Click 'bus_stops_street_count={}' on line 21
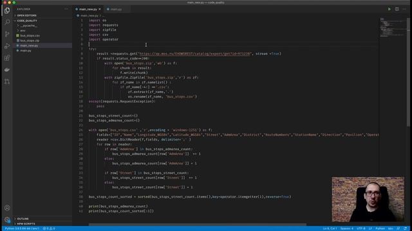The height and width of the screenshot is (231, 412). 113,116
